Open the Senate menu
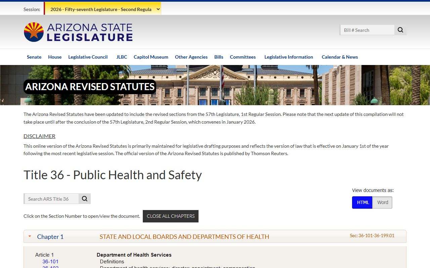Viewport: 430px width, 268px height. pyautogui.click(x=34, y=57)
